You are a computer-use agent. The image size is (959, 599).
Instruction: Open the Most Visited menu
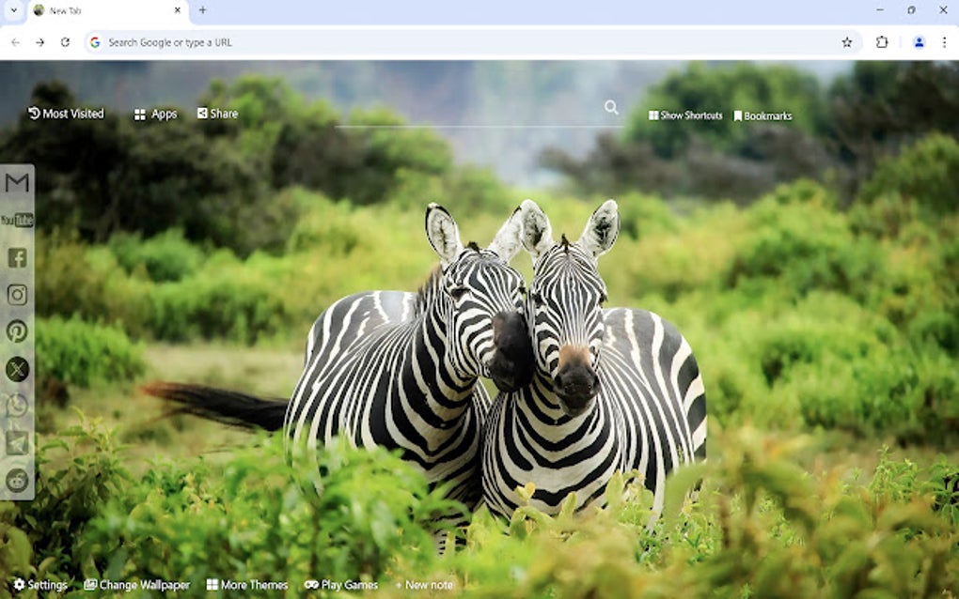[x=66, y=114]
